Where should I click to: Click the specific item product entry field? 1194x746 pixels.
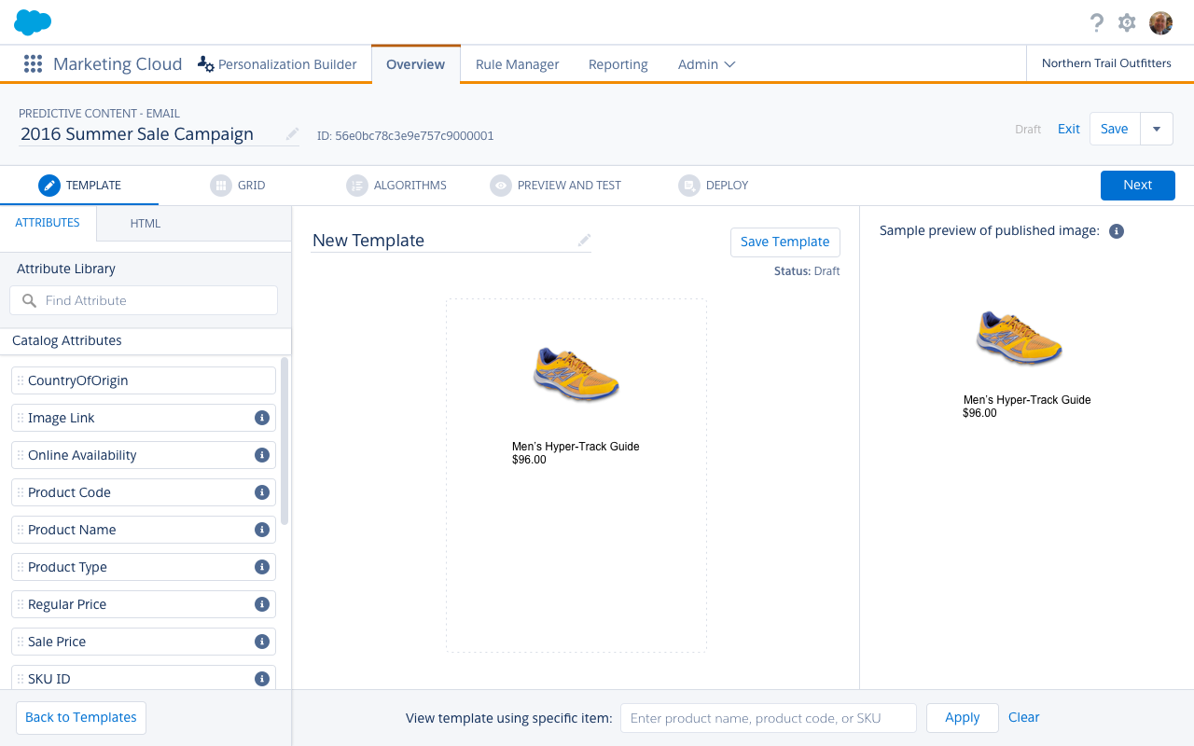click(x=769, y=718)
